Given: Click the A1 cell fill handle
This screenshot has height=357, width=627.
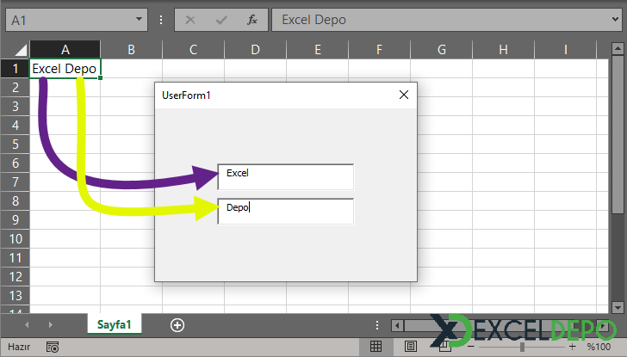Looking at the screenshot, I should [x=100, y=78].
